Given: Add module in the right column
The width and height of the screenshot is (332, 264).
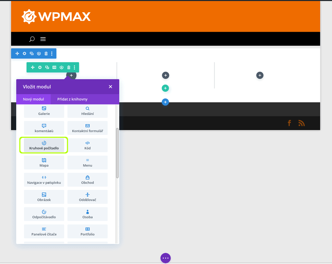Looking at the screenshot, I should click(260, 75).
